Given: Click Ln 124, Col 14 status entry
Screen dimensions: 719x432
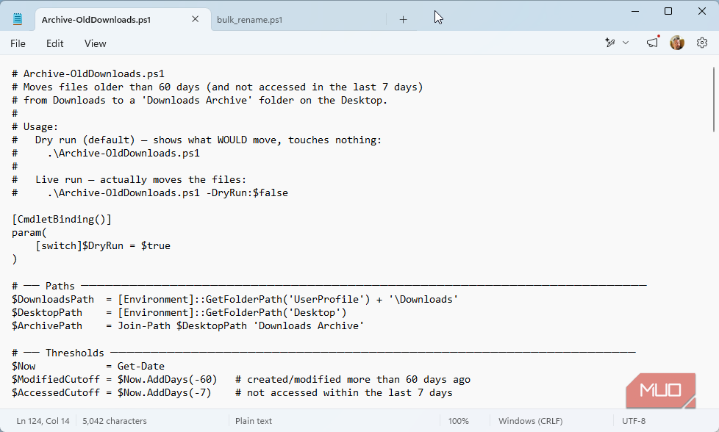Looking at the screenshot, I should (x=43, y=420).
